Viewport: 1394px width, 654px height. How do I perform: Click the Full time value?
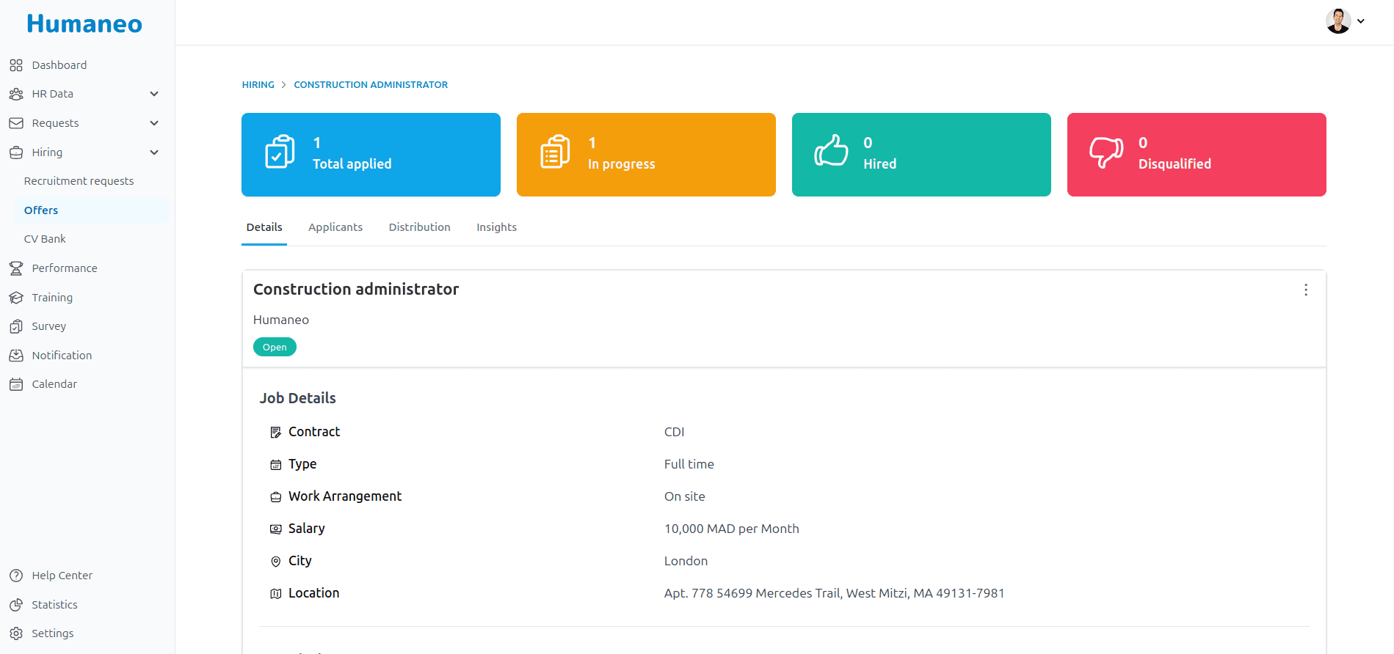[689, 465]
